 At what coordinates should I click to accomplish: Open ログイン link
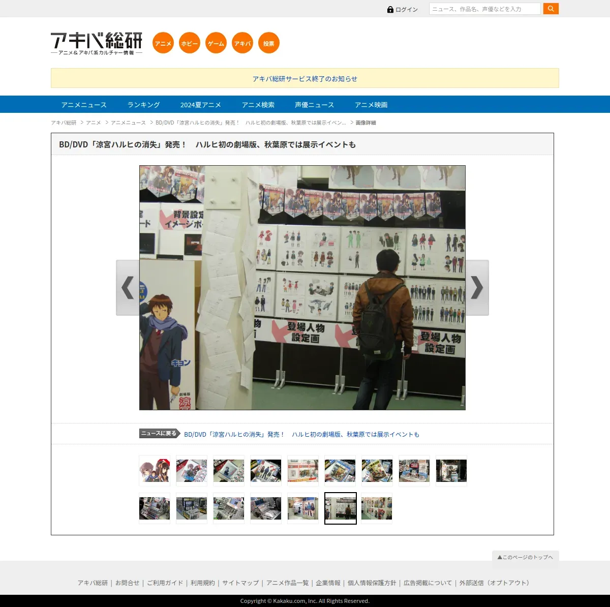point(407,10)
